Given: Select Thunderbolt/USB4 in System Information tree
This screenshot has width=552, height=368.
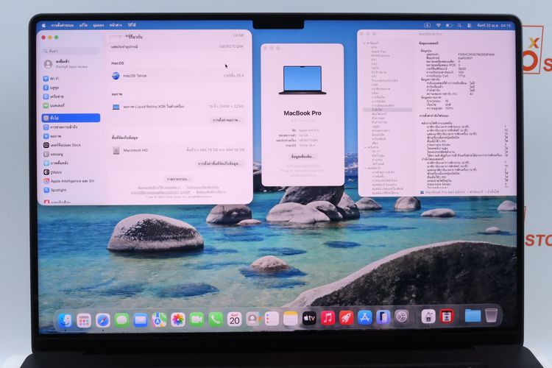Looking at the screenshot, I should click(x=384, y=80).
